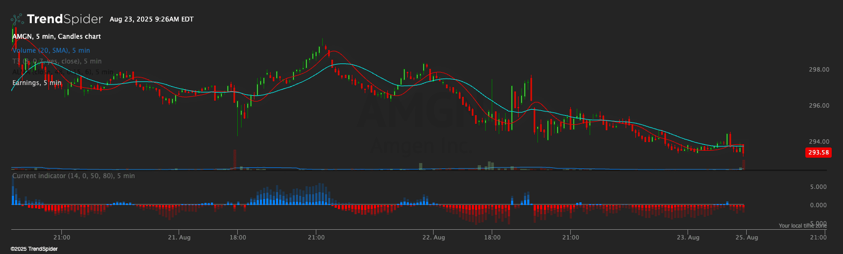
Task: Click the 18:00 label just after 22. Aug
Action: point(492,237)
